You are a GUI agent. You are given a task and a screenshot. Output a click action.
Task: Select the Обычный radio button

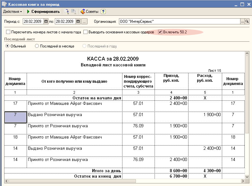click(7, 46)
